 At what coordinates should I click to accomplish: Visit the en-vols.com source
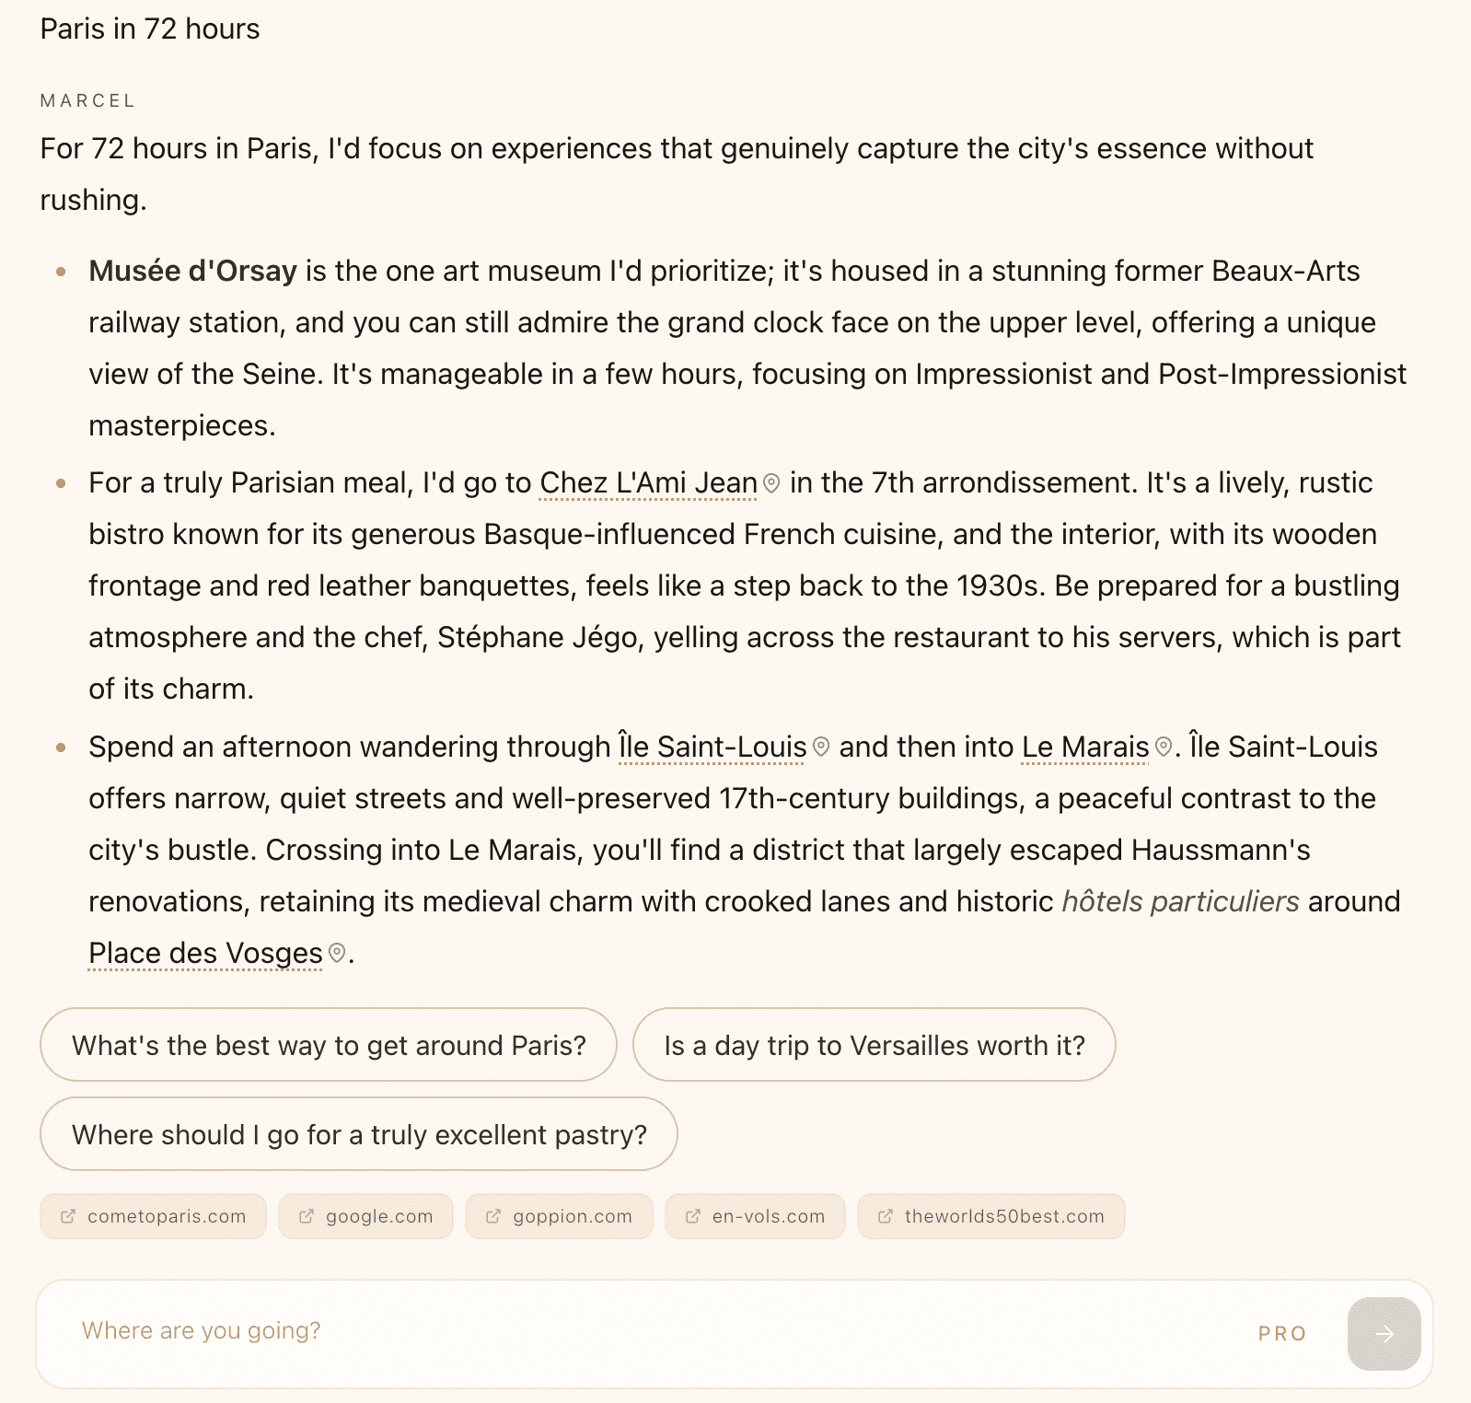tap(755, 1215)
